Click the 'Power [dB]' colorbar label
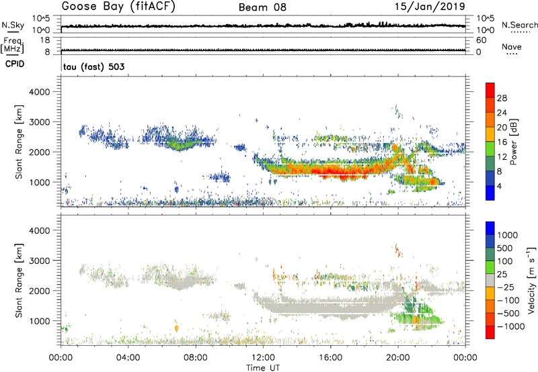Image resolution: width=538 pixels, height=372 pixels. pyautogui.click(x=513, y=142)
